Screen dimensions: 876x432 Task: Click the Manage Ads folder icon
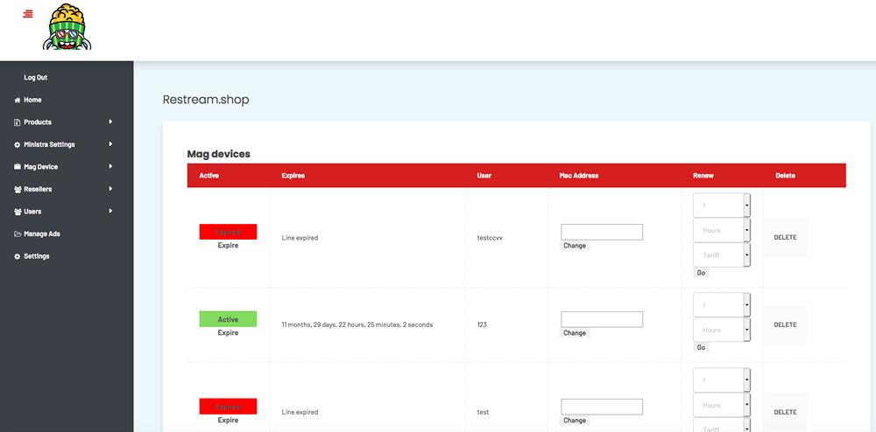point(18,234)
